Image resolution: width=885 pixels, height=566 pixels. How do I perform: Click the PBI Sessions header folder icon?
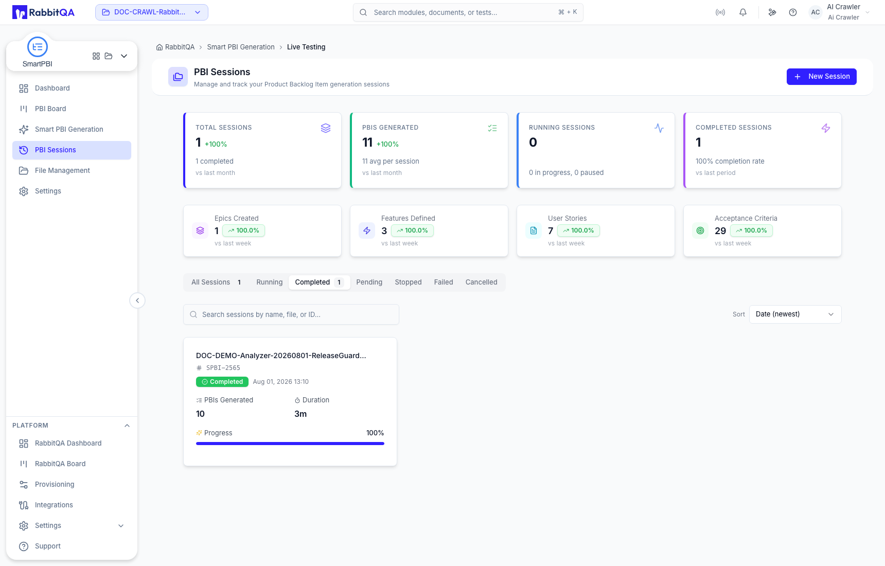pyautogui.click(x=178, y=77)
